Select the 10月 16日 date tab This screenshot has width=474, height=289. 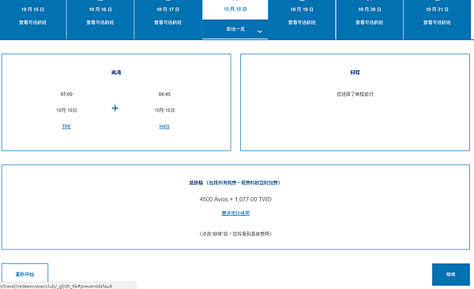coord(100,19)
